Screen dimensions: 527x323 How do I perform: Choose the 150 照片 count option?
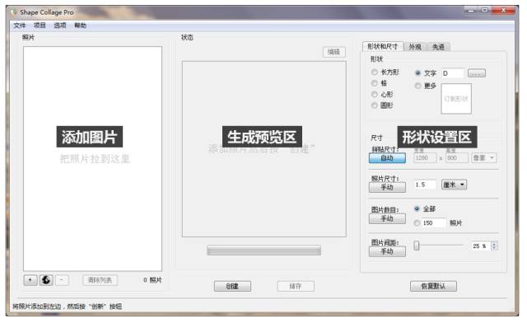[417, 222]
